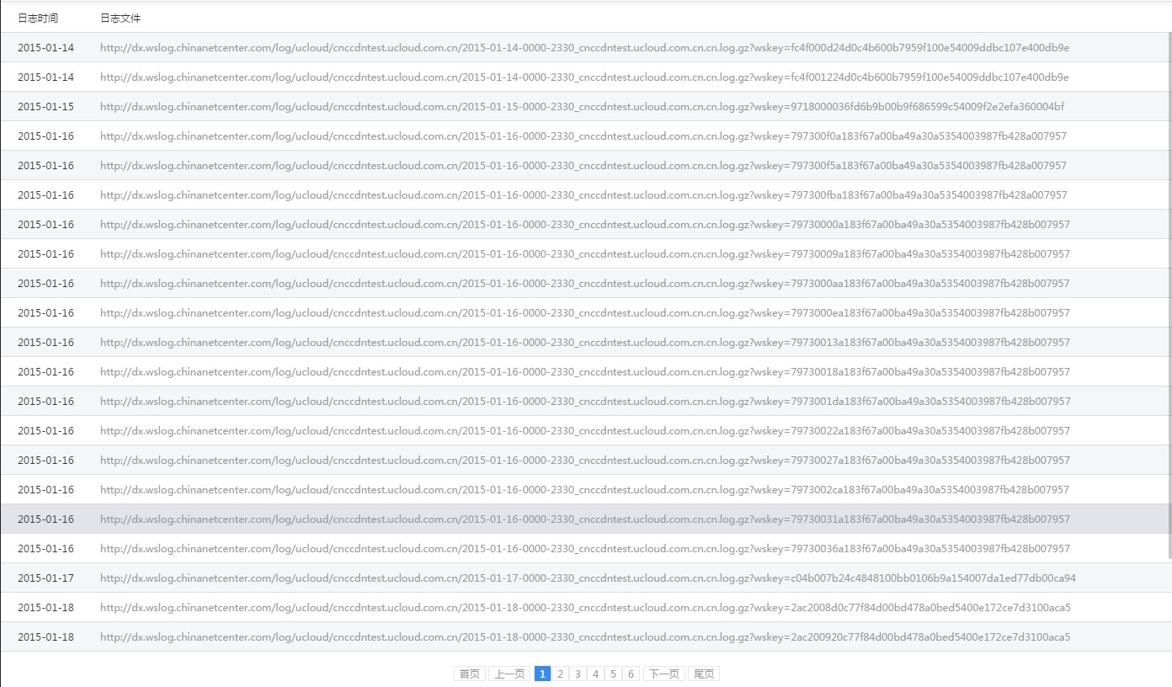Click the 上一页 previous page button
Viewport: 1172px width, 687px height.
point(509,674)
